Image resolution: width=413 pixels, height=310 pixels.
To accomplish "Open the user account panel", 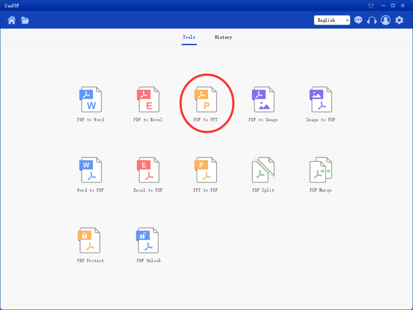I will tap(385, 20).
